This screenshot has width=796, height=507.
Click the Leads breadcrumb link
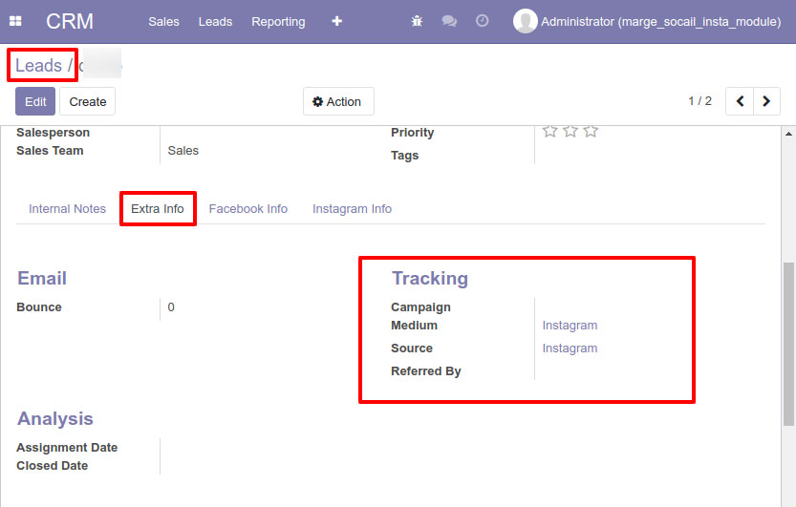[x=38, y=65]
